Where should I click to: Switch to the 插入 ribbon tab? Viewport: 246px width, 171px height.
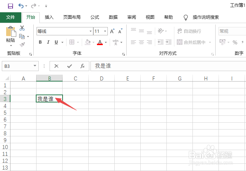[49, 17]
